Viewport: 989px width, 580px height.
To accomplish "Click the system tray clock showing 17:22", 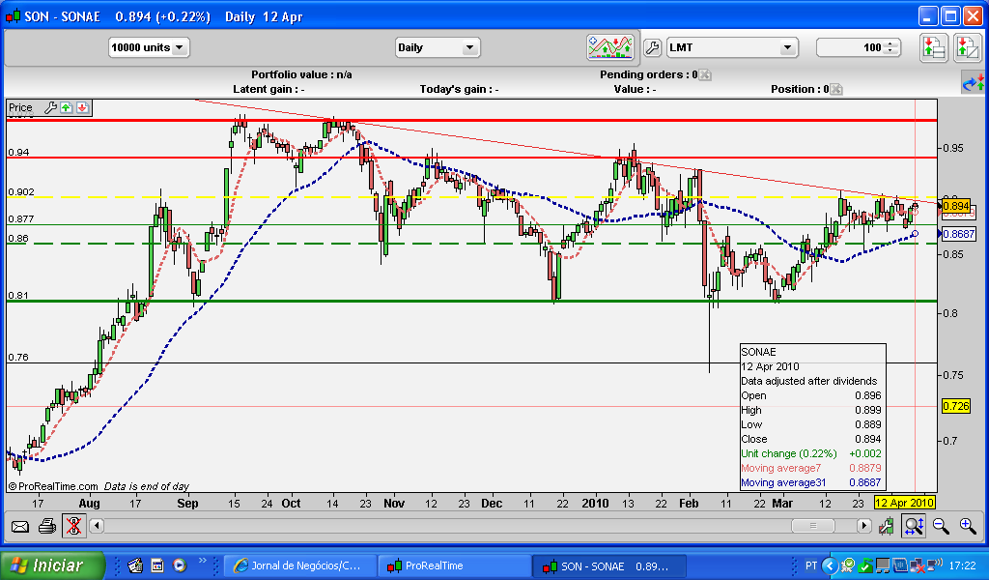I will pos(962,565).
